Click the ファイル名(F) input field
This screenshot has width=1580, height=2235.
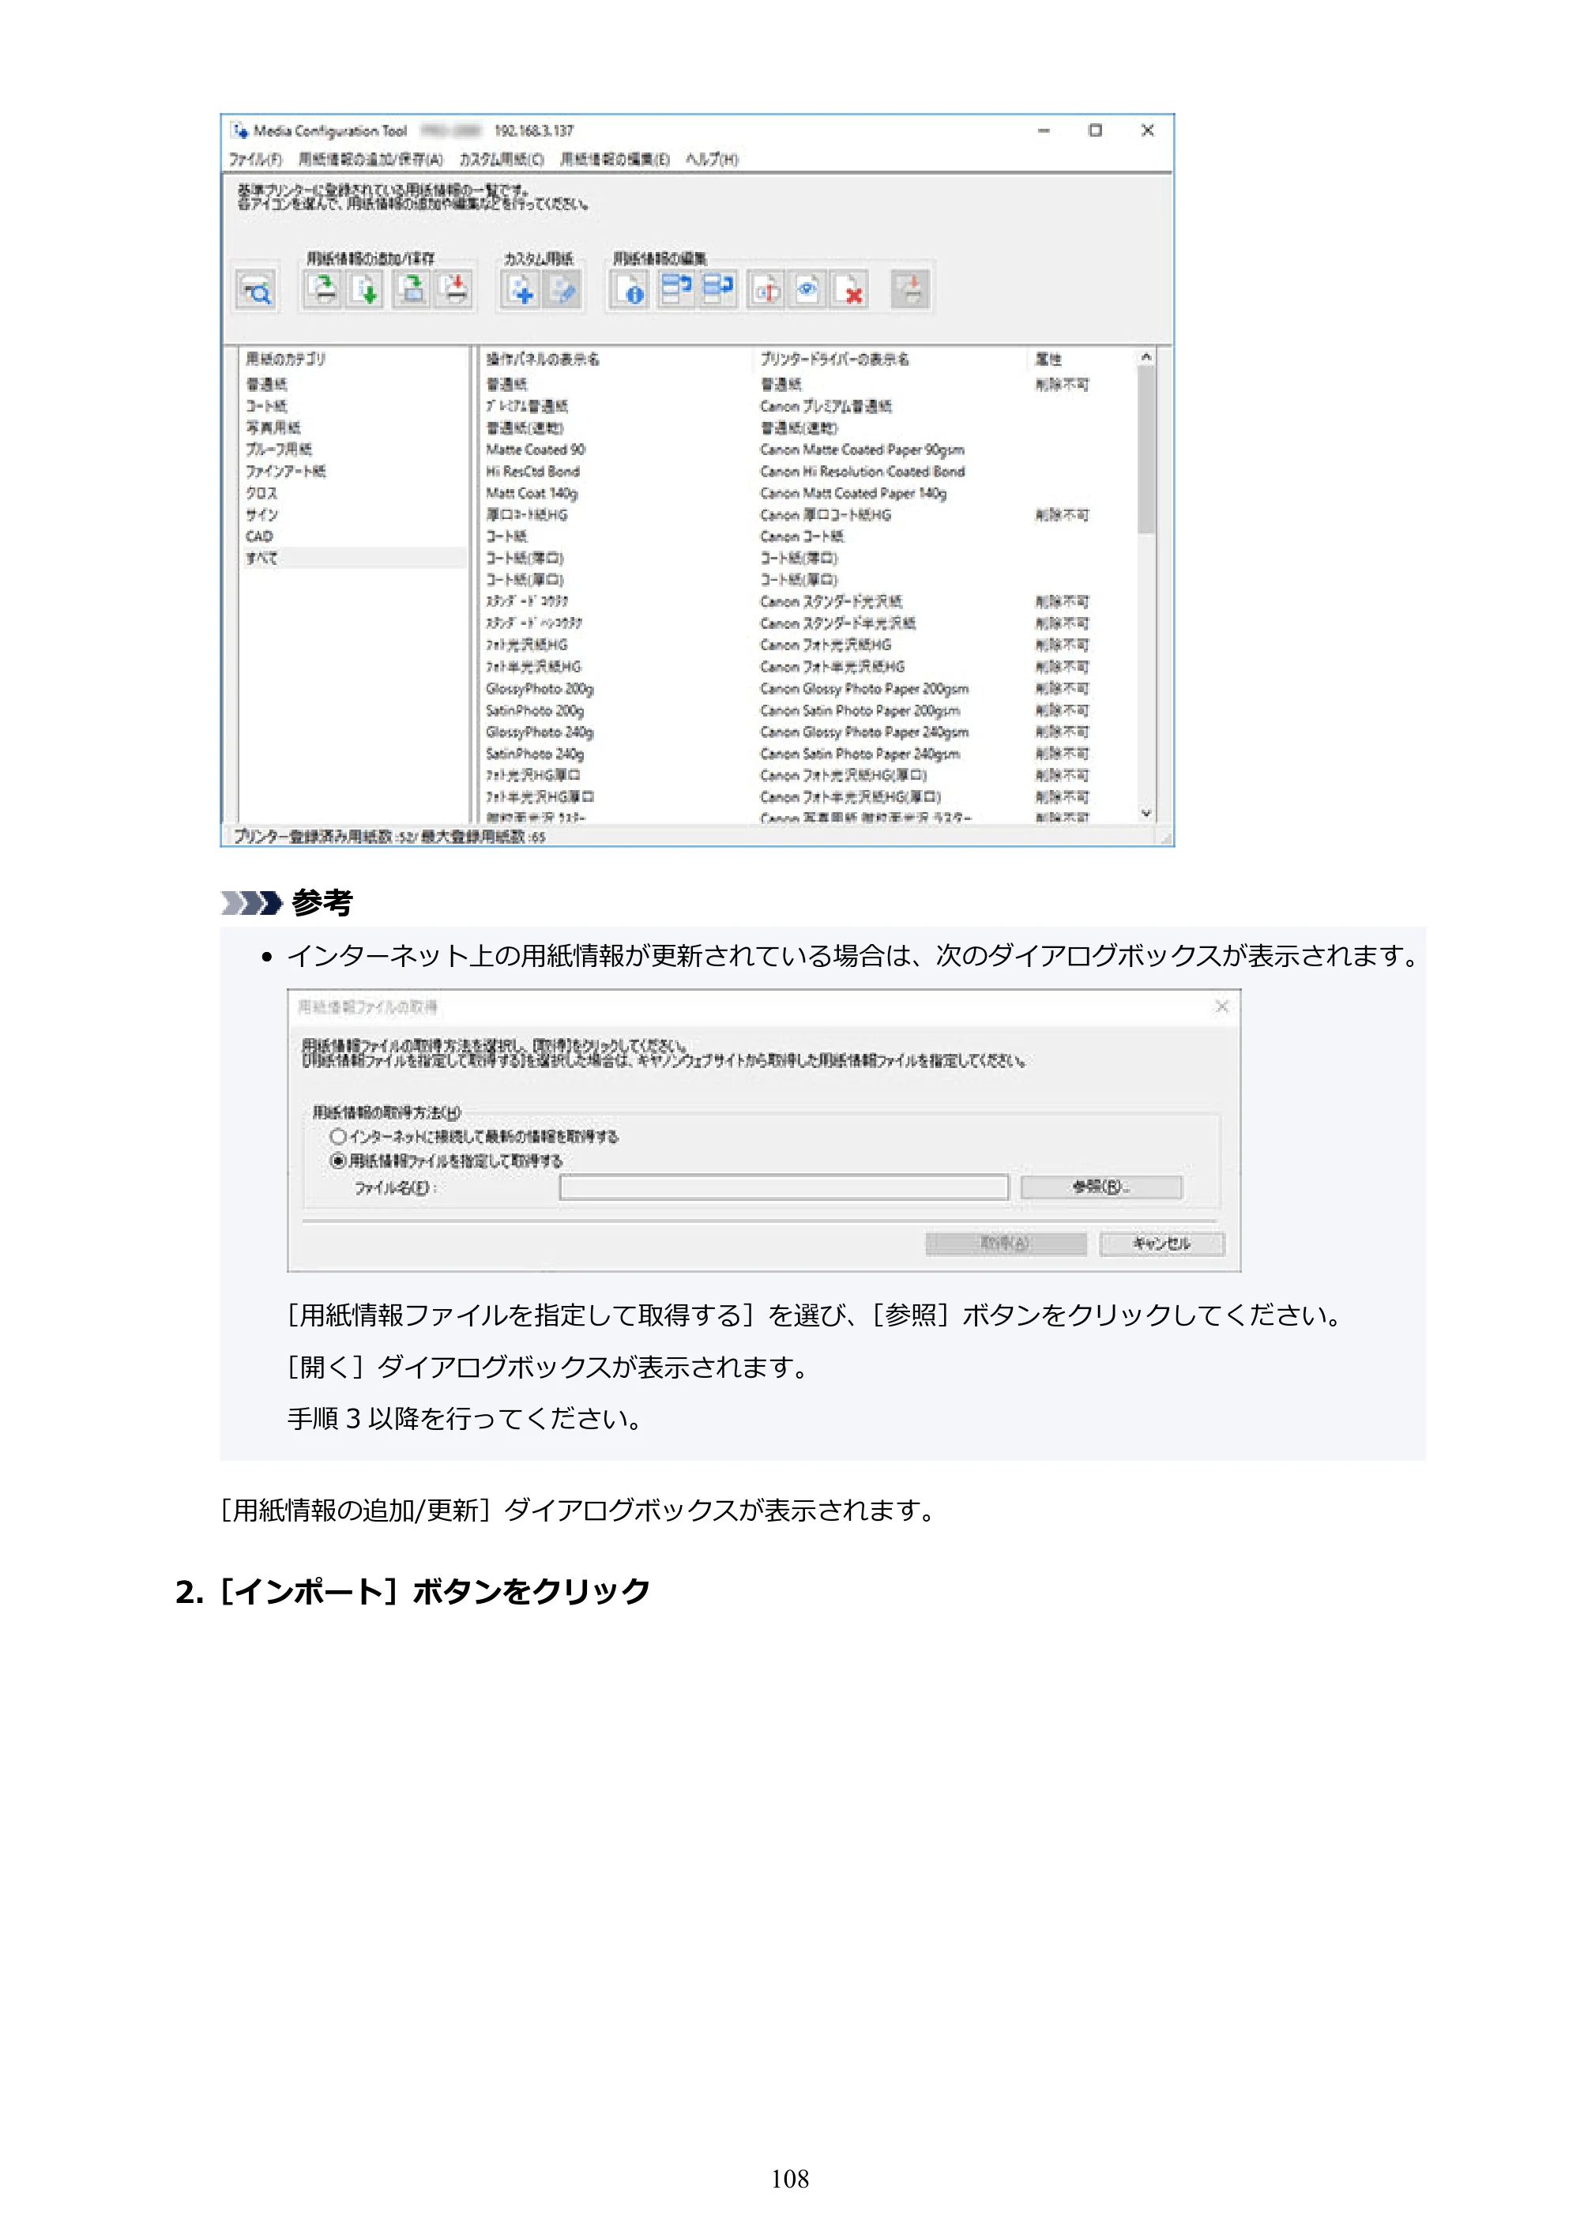coord(784,1187)
